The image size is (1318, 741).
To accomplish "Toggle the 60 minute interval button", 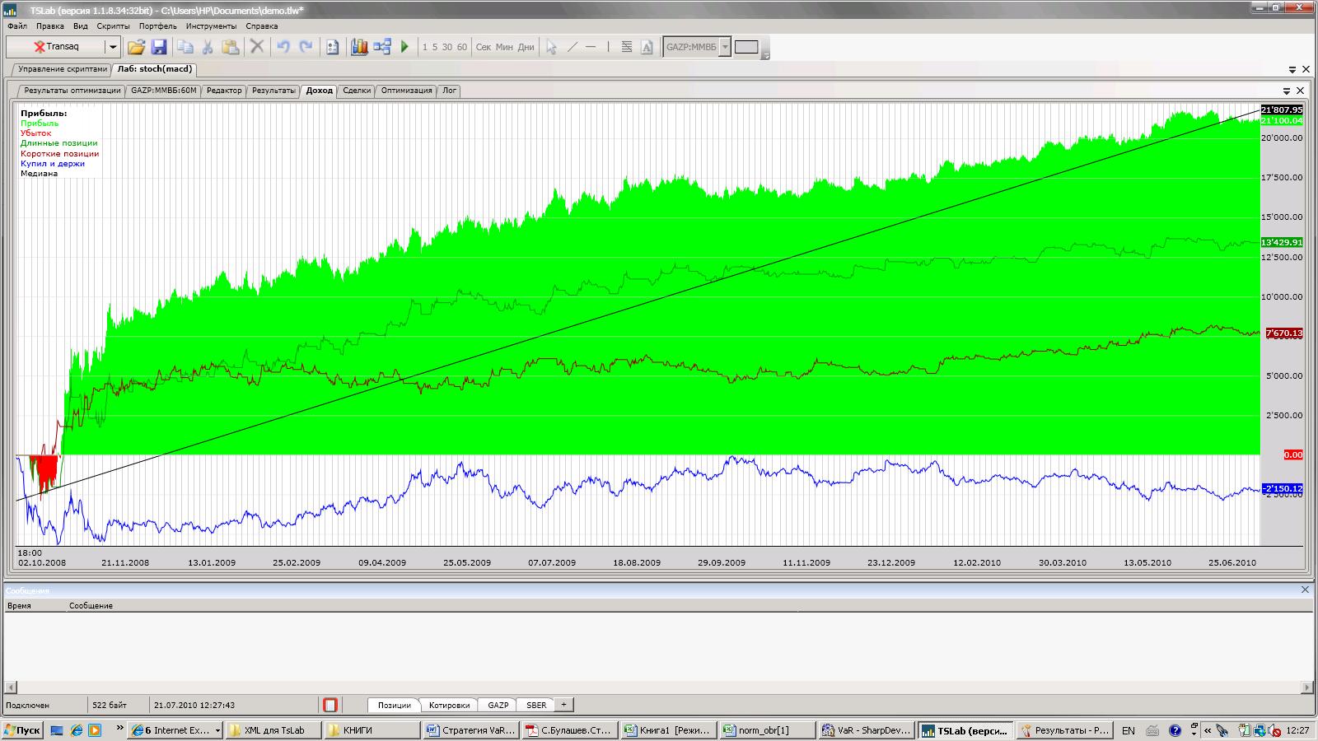I will pos(461,47).
